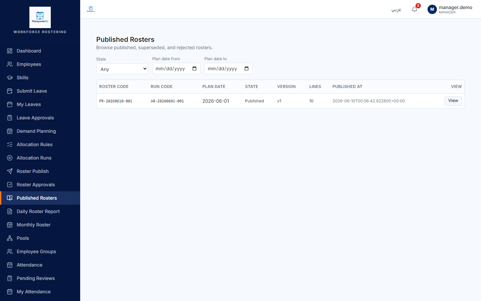Click the Allocation Runs play-circle icon
The image size is (481, 301).
pos(10,158)
